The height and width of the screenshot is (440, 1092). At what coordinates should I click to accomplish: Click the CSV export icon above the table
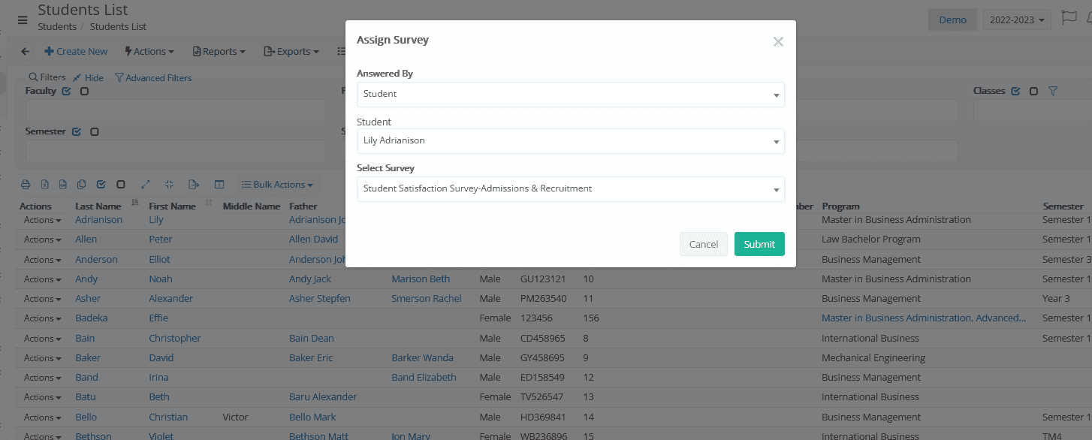click(x=63, y=185)
